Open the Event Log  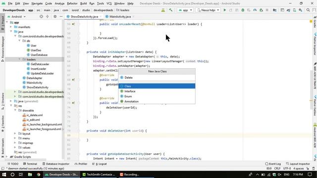(x=273, y=164)
